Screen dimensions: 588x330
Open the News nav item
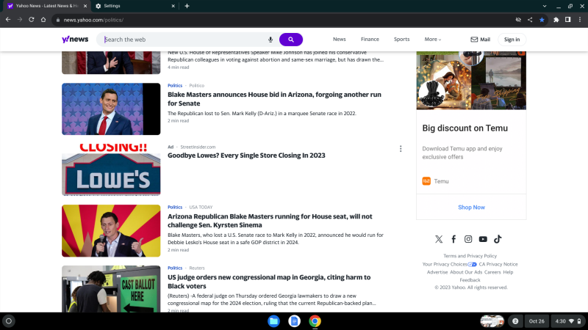pyautogui.click(x=340, y=40)
